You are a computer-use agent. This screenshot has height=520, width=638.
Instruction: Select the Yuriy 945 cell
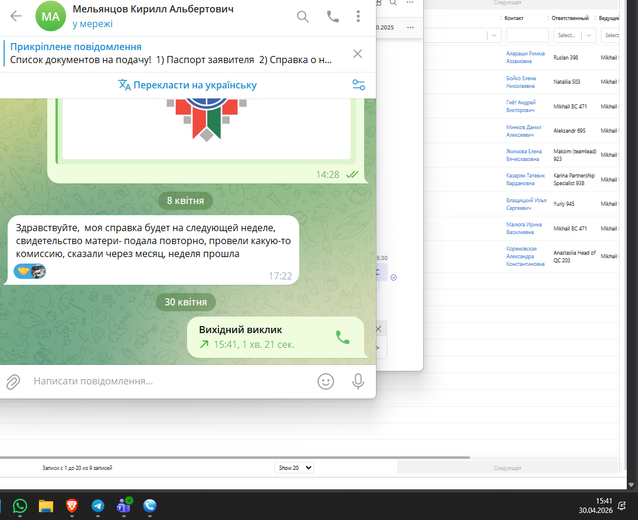564,203
